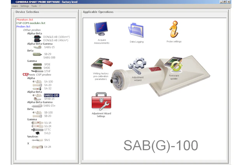The width and height of the screenshot is (242, 165).
Task: Launch Writing factory pre-calibration parameters
Action: (102, 63)
